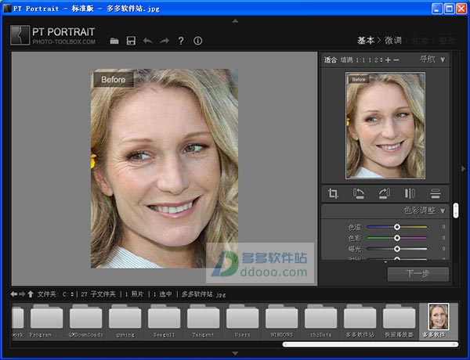Open the quning folder
The height and width of the screenshot is (360, 470).
[125, 320]
